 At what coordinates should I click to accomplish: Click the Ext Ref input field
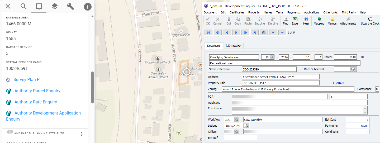240,138
